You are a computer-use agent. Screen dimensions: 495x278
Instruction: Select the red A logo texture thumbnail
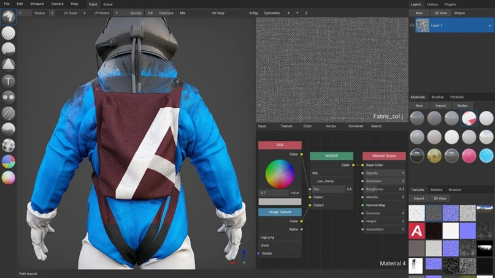pos(417,231)
